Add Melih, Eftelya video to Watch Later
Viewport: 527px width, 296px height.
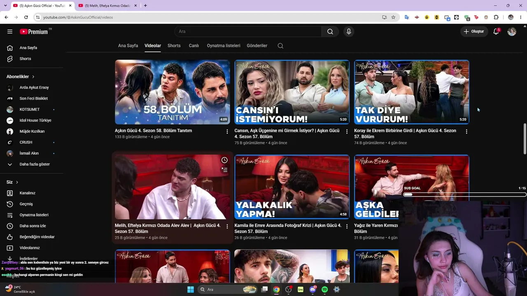224,160
